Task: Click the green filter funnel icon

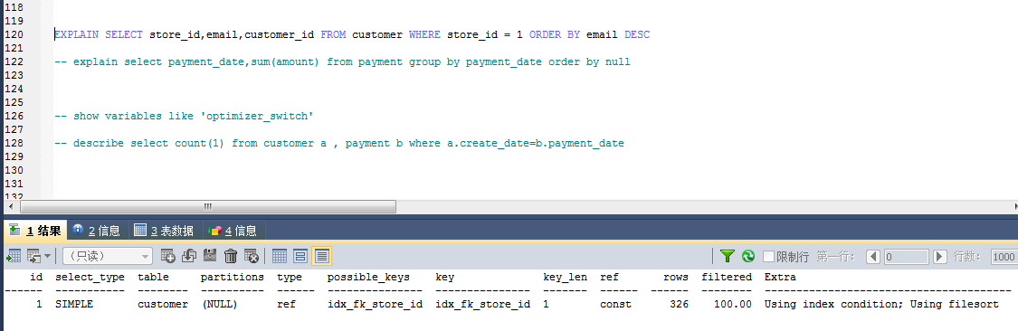Action: click(728, 256)
